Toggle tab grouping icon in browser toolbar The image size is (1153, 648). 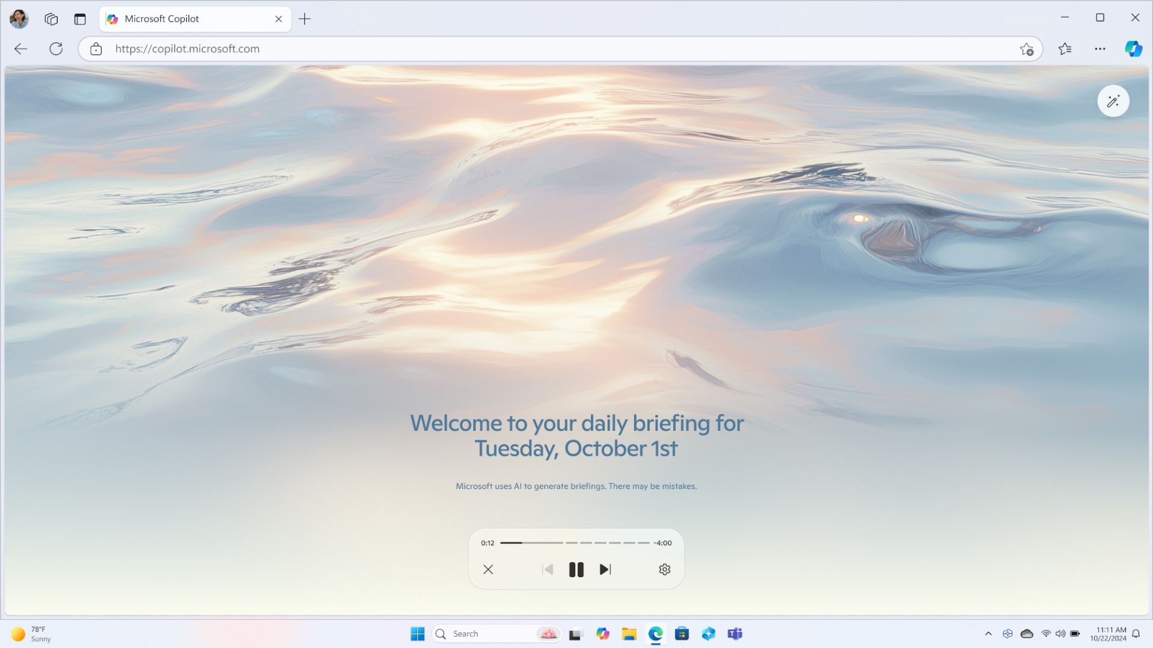(x=49, y=17)
